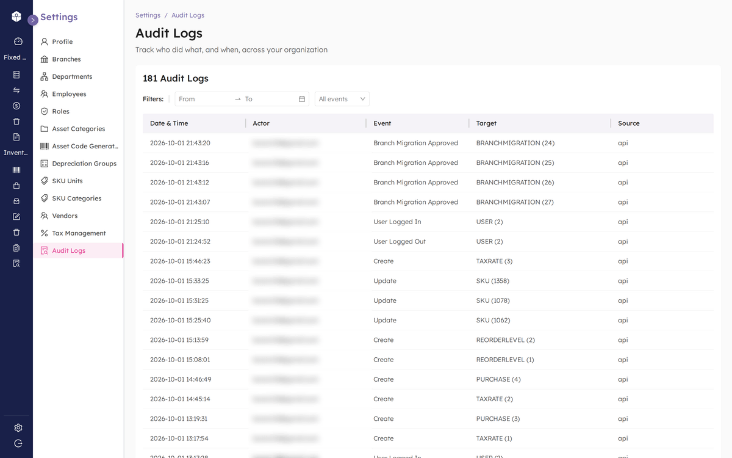Click target SKU (1078)
The height and width of the screenshot is (458, 732).
493,300
